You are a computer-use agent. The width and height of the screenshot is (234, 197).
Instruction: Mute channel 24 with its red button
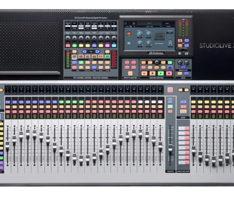tap(160, 112)
